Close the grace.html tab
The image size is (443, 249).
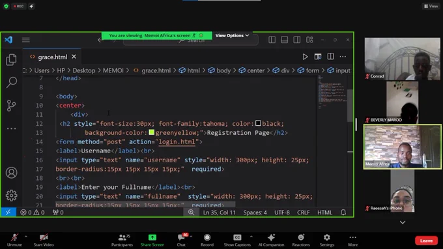pyautogui.click(x=74, y=57)
